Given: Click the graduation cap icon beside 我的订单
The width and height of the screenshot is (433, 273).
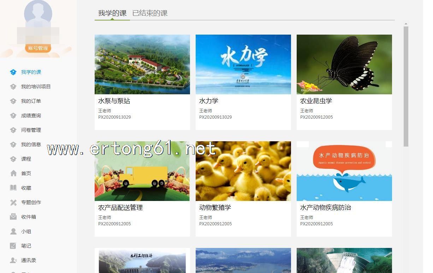Looking at the screenshot, I should [x=13, y=101].
